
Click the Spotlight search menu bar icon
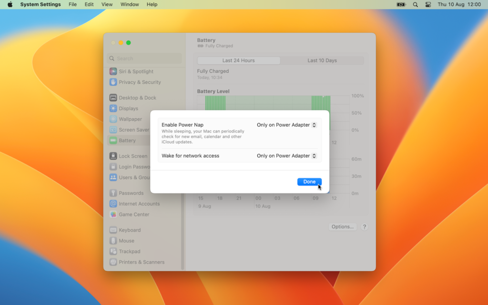point(415,4)
